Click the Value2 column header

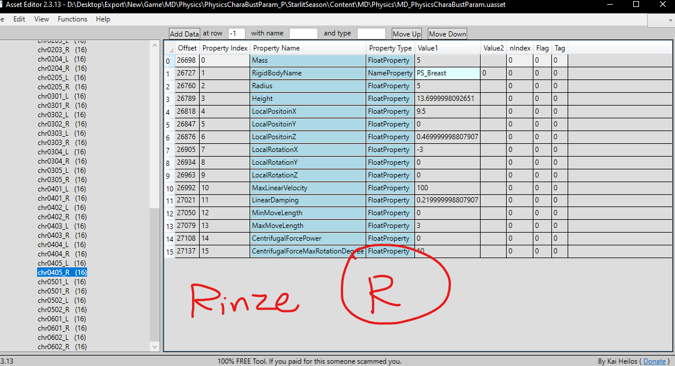click(x=493, y=48)
